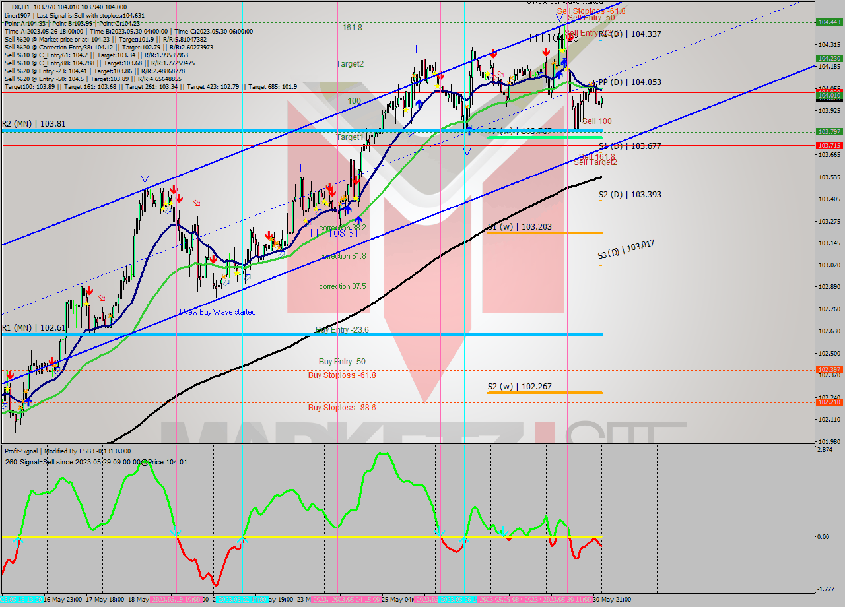The image size is (845, 607).
Task: Select the pink '2023.05.24 15:00' time marker
Action: coord(356,600)
